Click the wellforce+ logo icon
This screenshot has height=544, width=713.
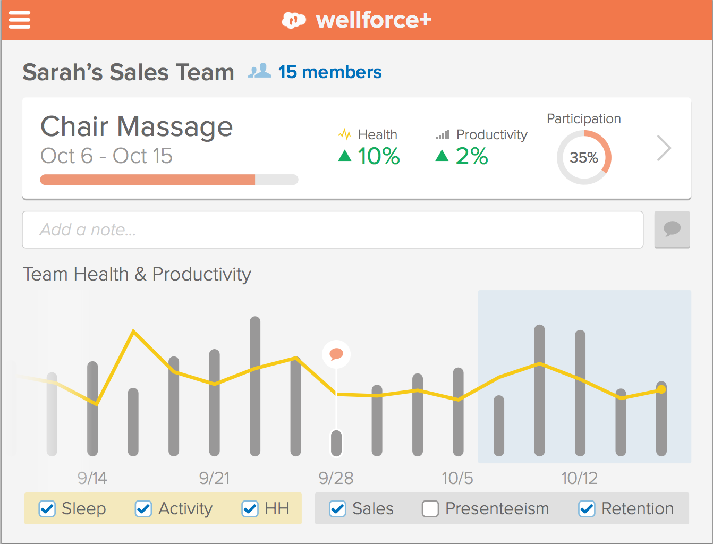tap(294, 20)
